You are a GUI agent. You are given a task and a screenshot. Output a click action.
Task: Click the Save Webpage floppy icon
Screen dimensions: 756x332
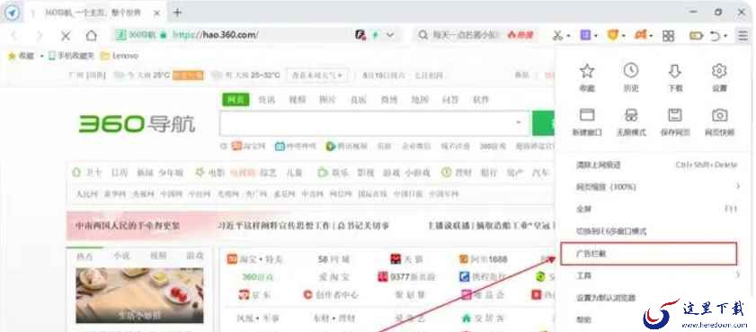coord(674,115)
